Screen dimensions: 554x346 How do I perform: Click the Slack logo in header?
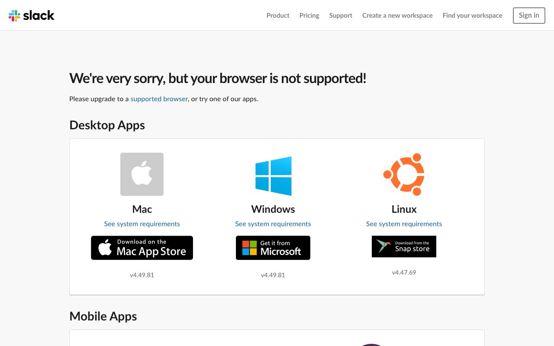click(32, 16)
